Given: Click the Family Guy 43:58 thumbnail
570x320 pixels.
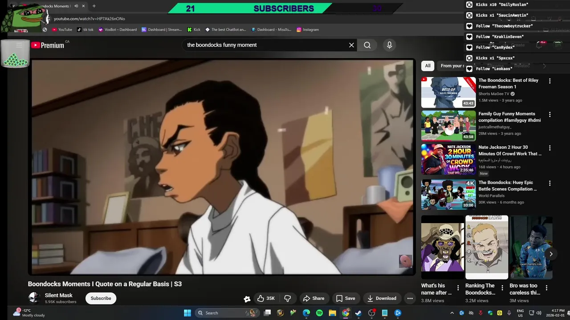Looking at the screenshot, I should pos(448,126).
